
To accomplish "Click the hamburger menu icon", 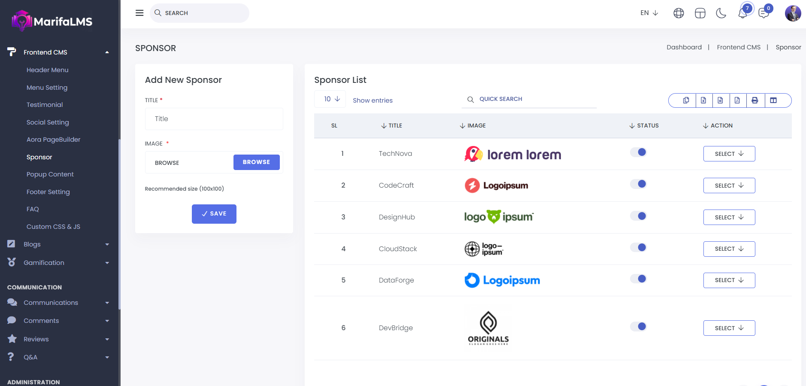I will (139, 13).
